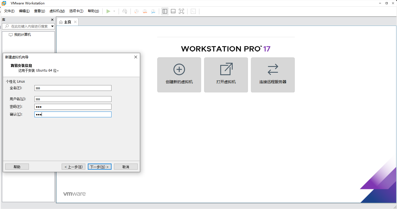Image resolution: width=397 pixels, height=209 pixels.
Task: Click the green power on play button
Action: click(108, 11)
